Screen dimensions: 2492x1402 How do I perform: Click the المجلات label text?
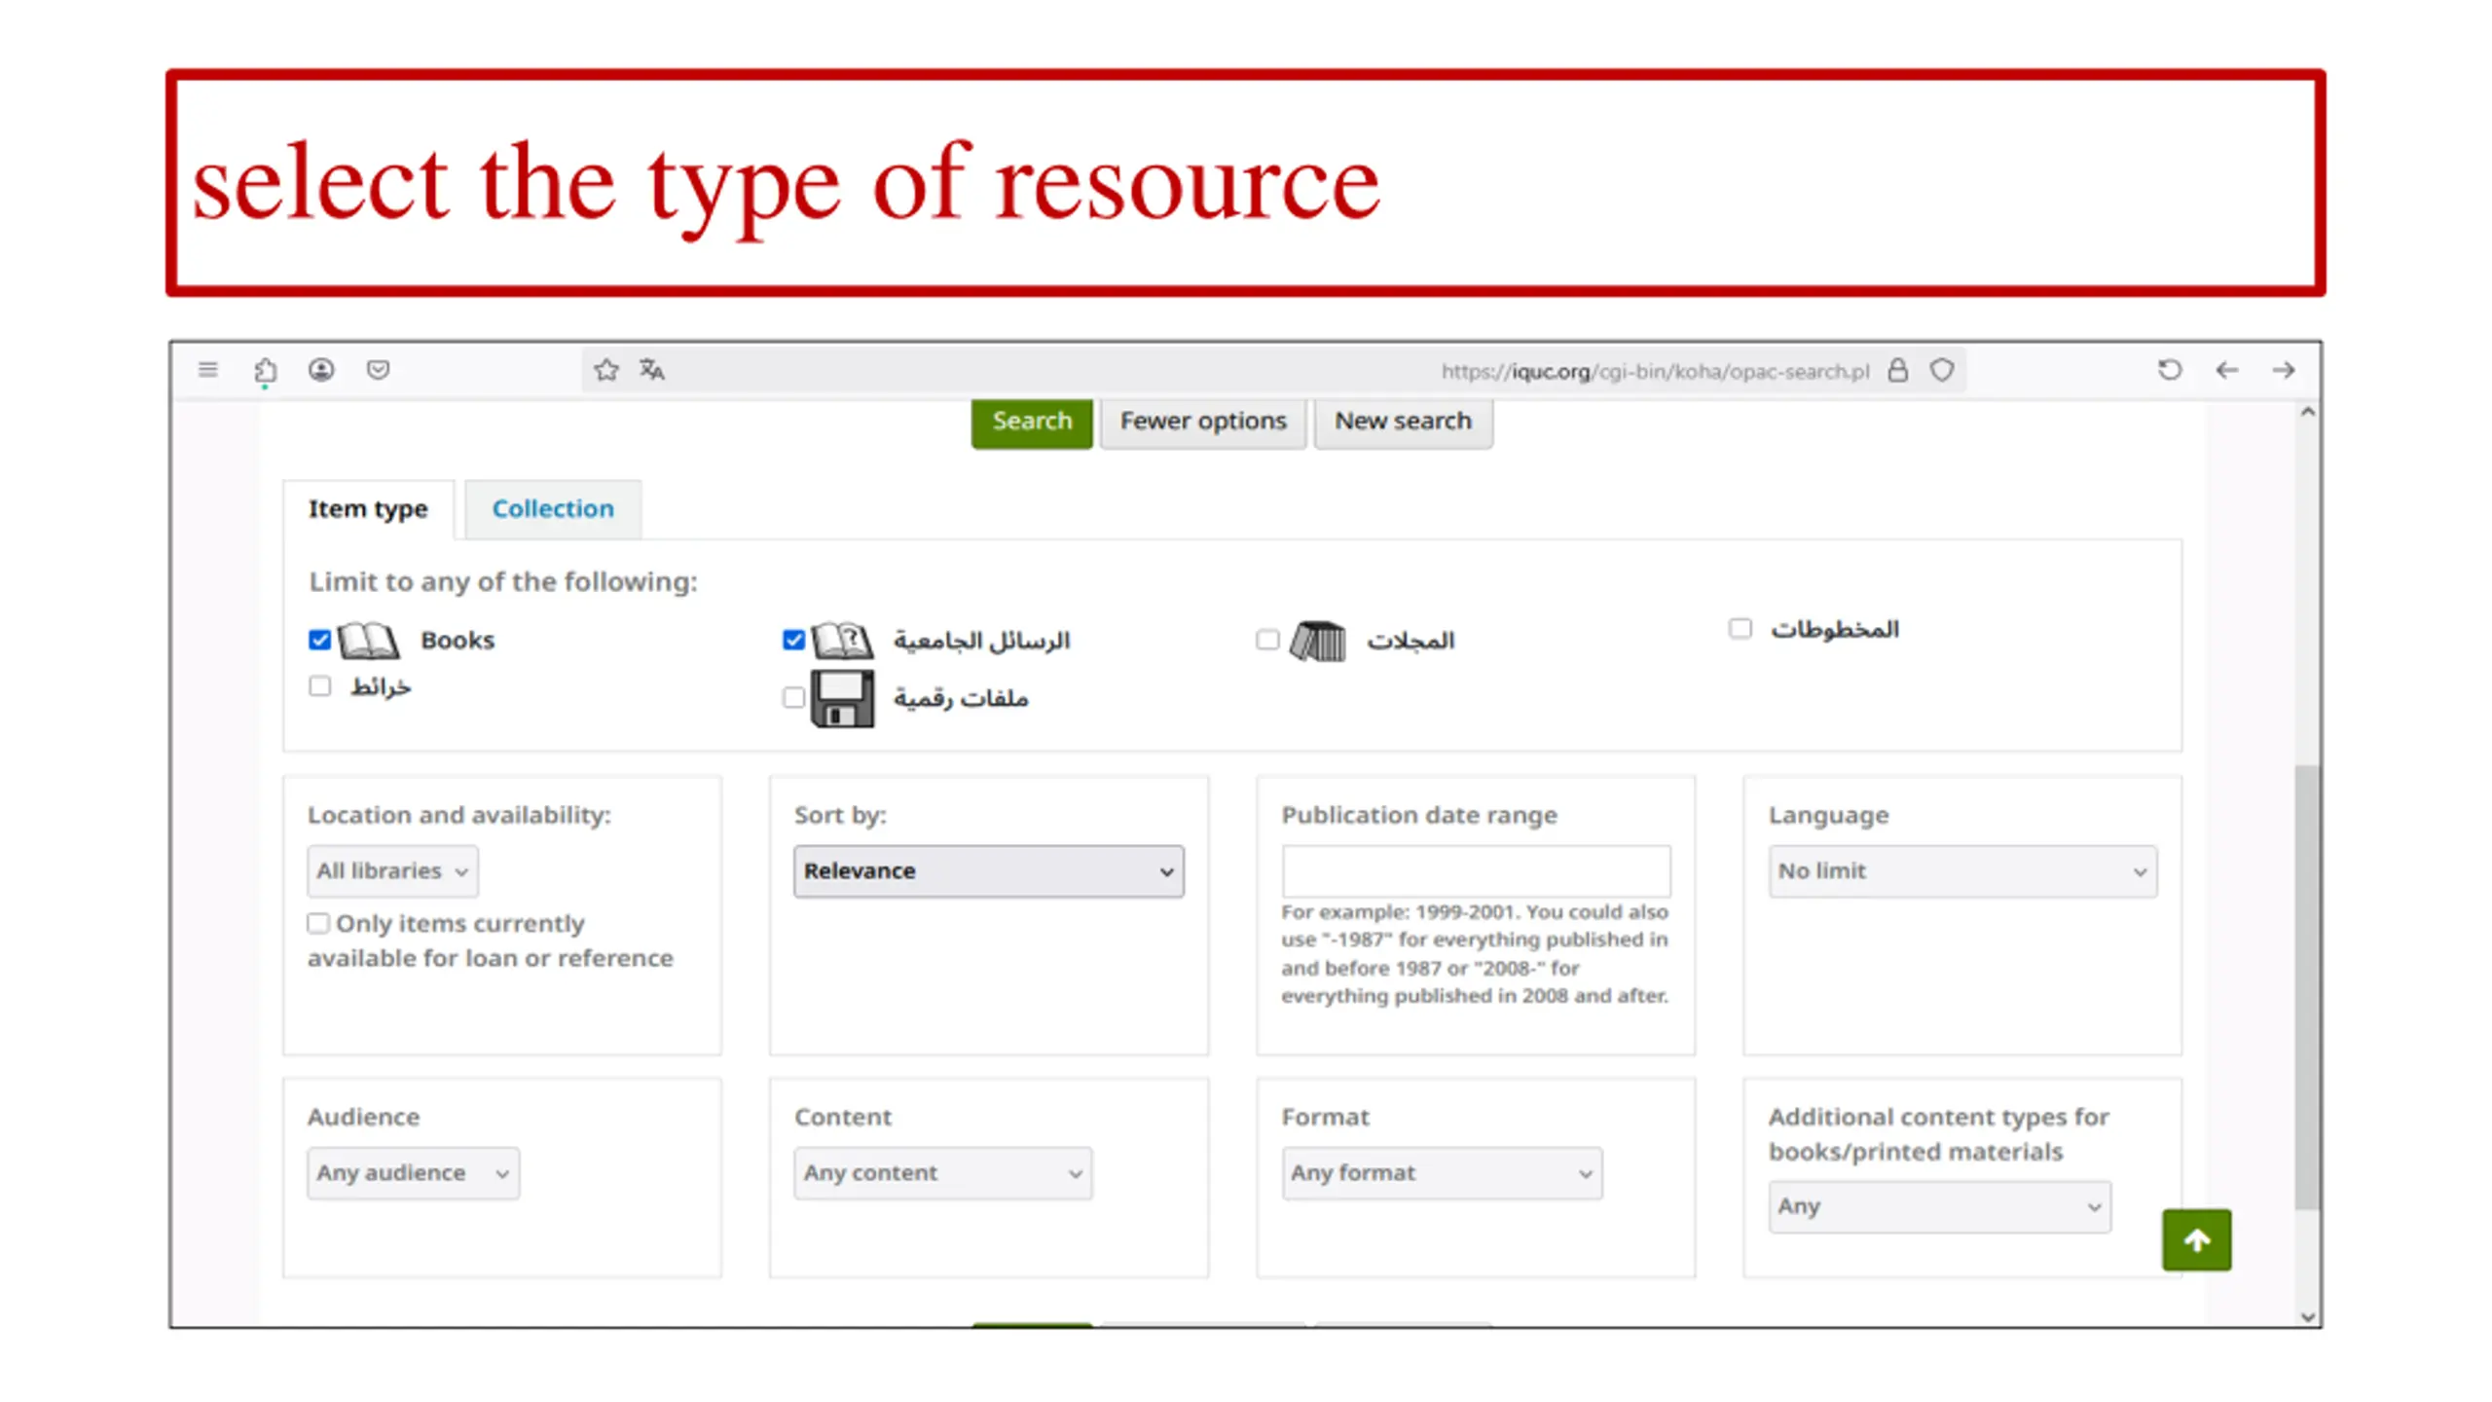click(x=1410, y=640)
